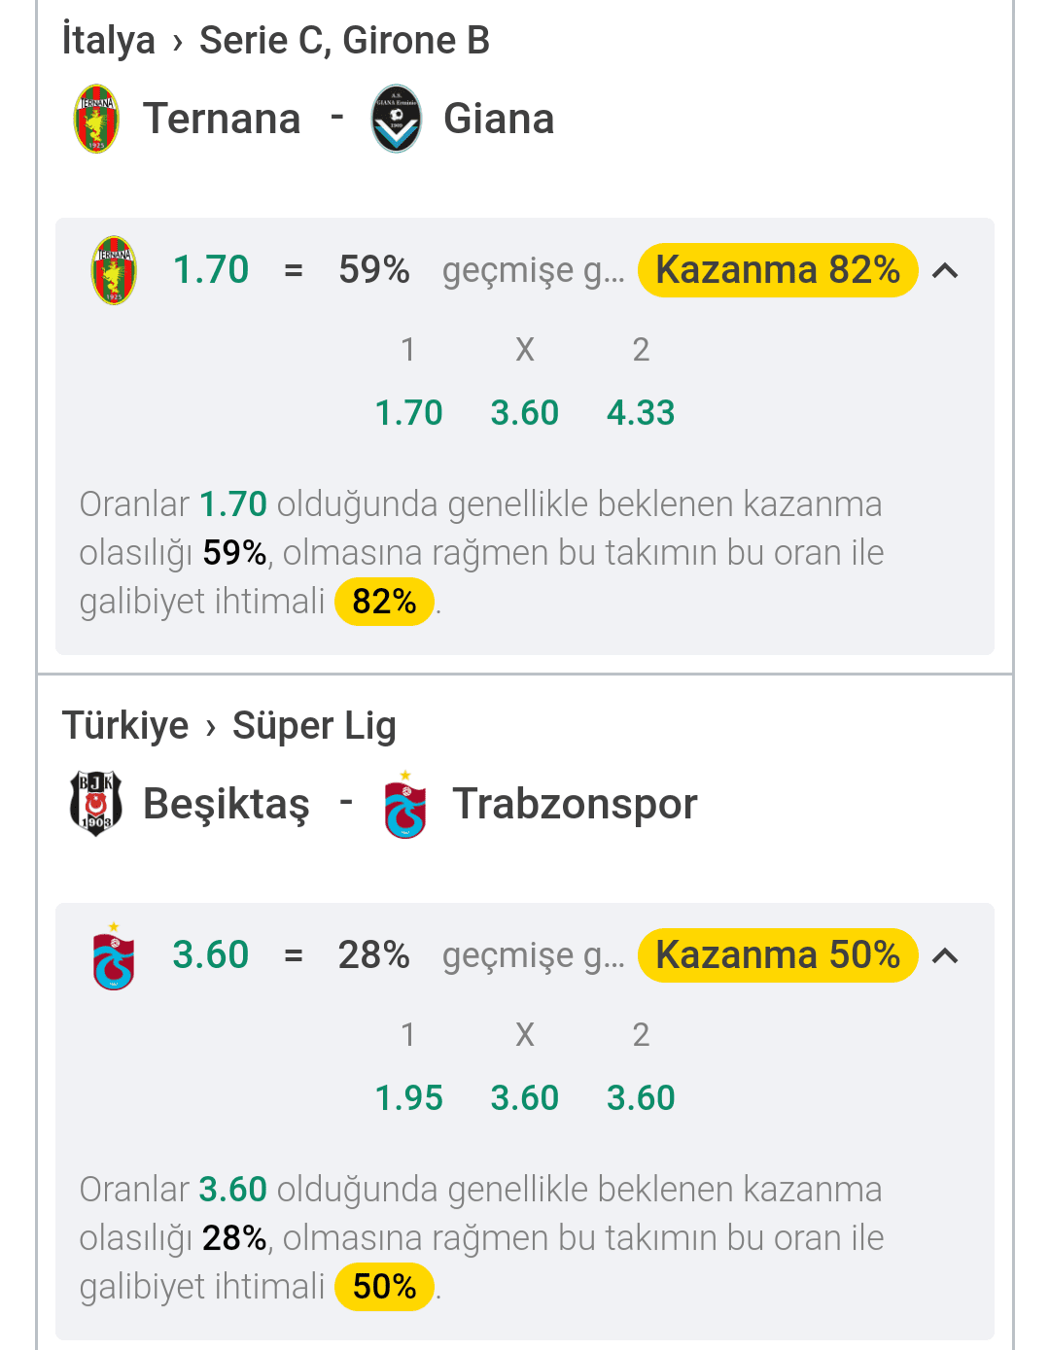The height and width of the screenshot is (1350, 1050).
Task: Open the Süper Lig league link
Action: [314, 726]
